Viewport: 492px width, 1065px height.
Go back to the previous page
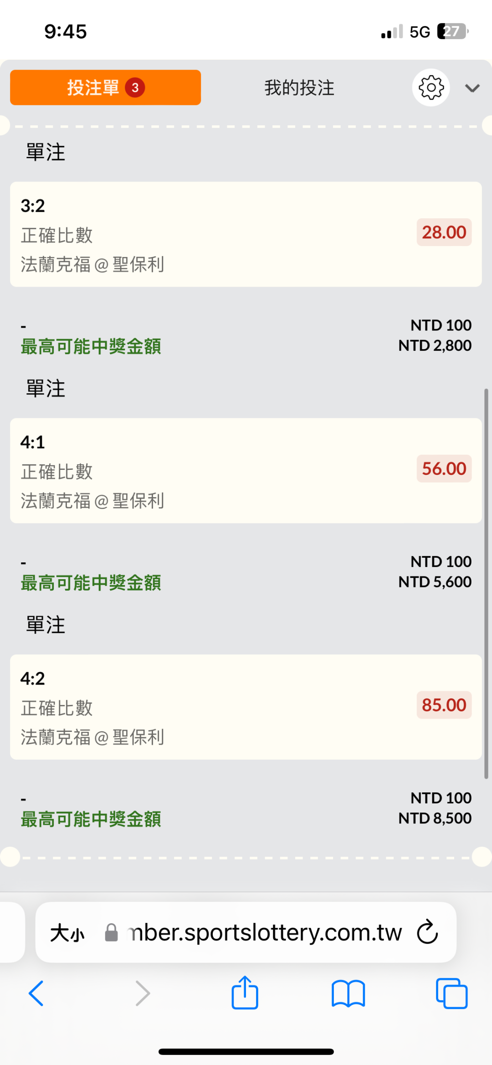click(x=36, y=993)
